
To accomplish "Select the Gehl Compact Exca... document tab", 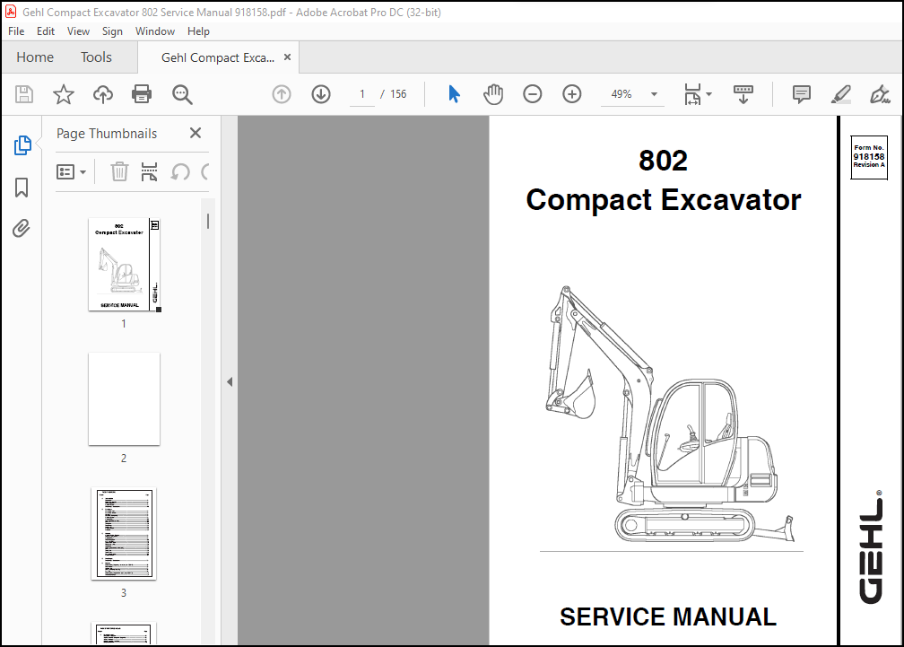I will [x=218, y=57].
